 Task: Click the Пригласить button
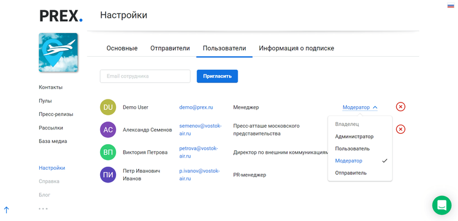tap(217, 76)
